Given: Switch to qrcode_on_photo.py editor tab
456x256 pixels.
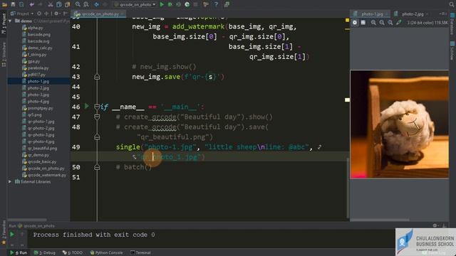Looking at the screenshot, I should click(98, 14).
